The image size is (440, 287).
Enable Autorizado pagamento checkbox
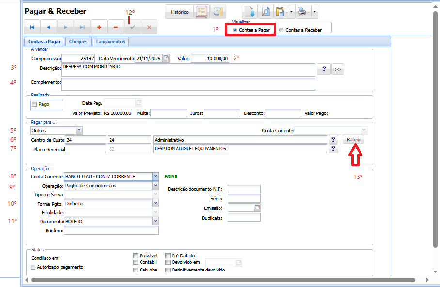[x=33, y=267]
